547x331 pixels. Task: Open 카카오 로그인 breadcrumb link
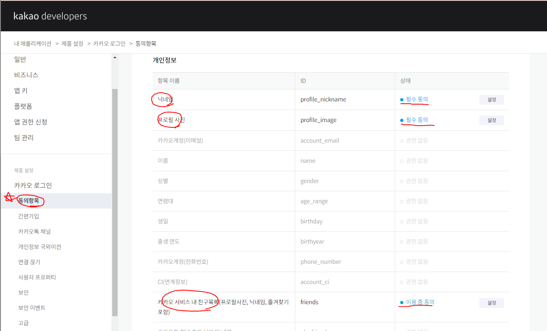coord(109,43)
